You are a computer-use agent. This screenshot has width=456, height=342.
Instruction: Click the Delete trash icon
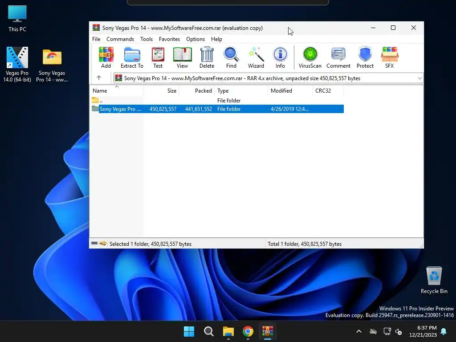click(x=207, y=57)
